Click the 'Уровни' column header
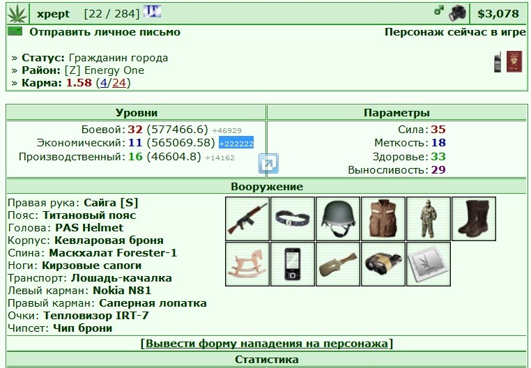The width and height of the screenshot is (531, 368). click(x=137, y=112)
